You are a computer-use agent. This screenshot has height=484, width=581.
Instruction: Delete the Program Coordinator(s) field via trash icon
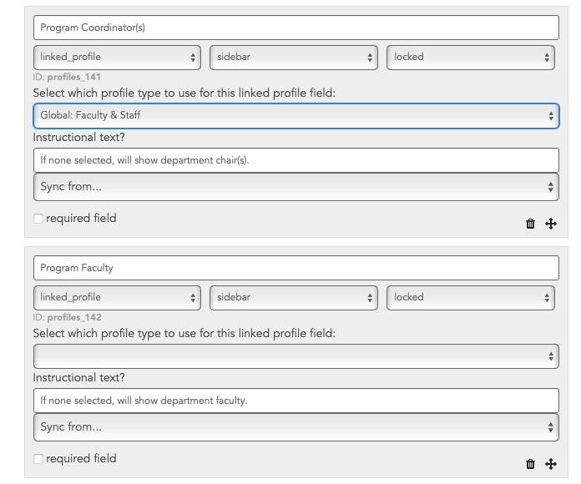530,224
